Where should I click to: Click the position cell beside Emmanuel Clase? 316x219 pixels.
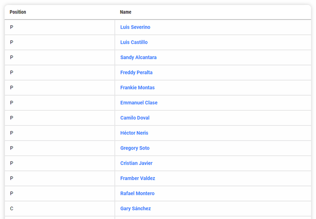[12, 102]
